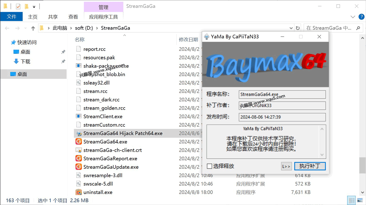Viewport: 366px width, 205px height.
Task: Click the swresample-3.dll file icon
Action: pyautogui.click(x=79, y=175)
